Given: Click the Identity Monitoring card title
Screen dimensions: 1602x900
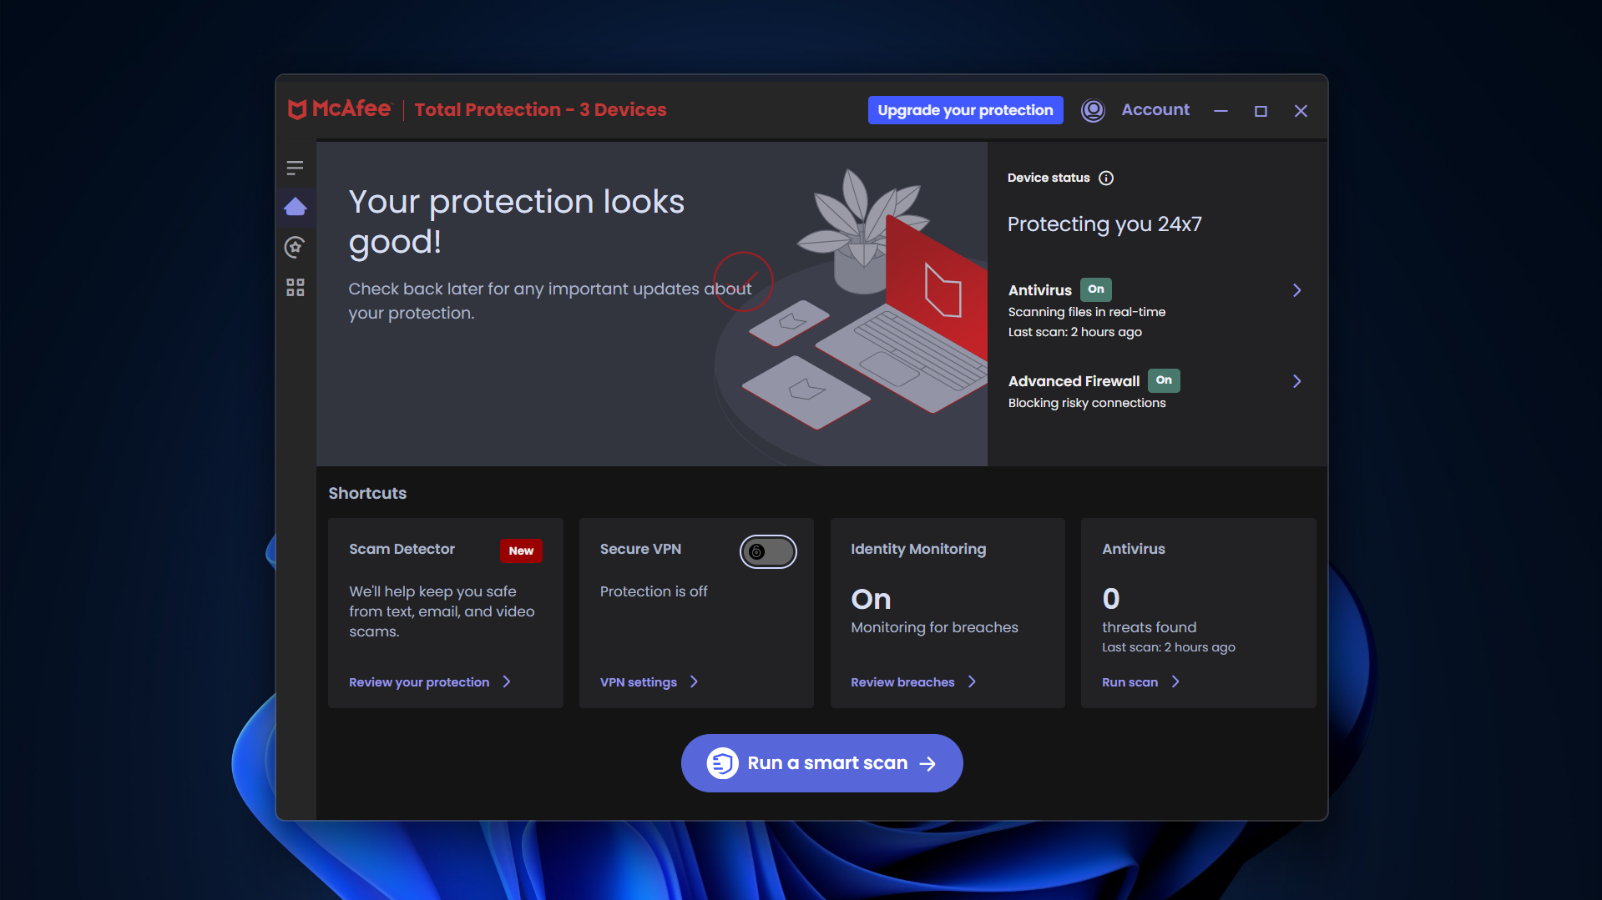Looking at the screenshot, I should coord(918,549).
